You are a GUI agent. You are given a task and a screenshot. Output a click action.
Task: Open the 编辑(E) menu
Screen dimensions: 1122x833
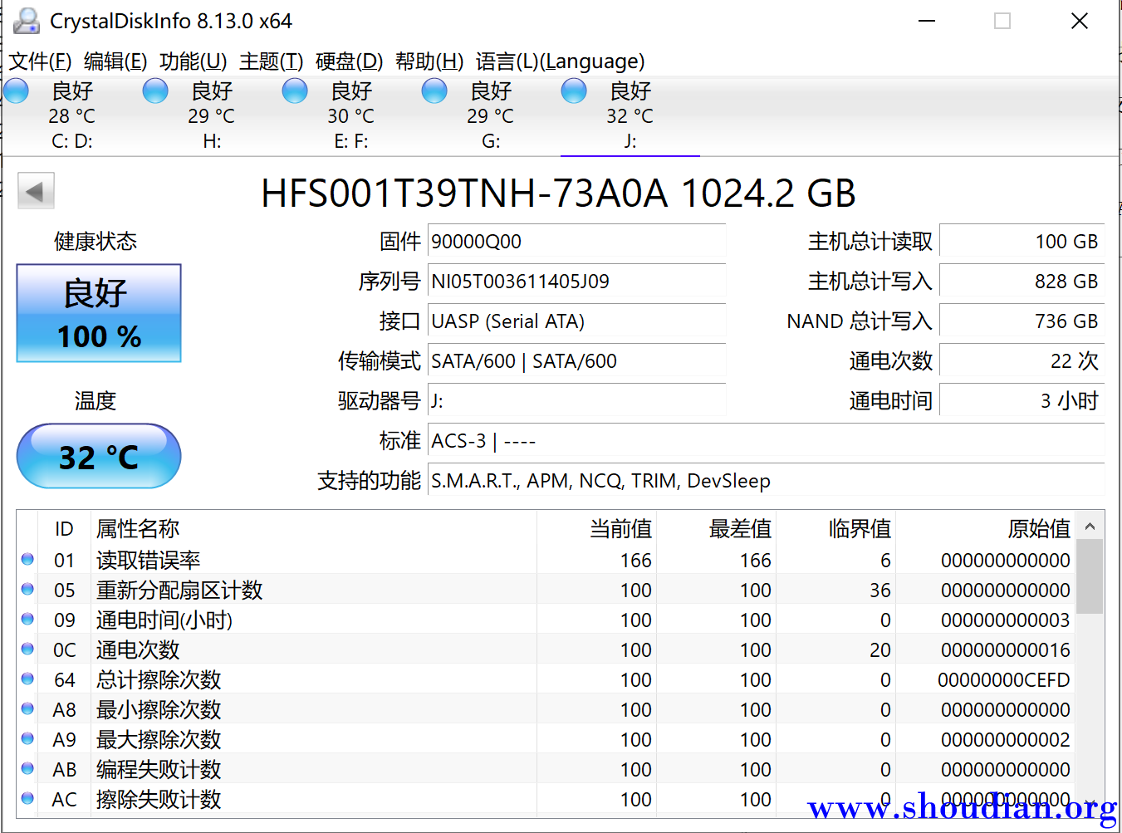click(115, 61)
